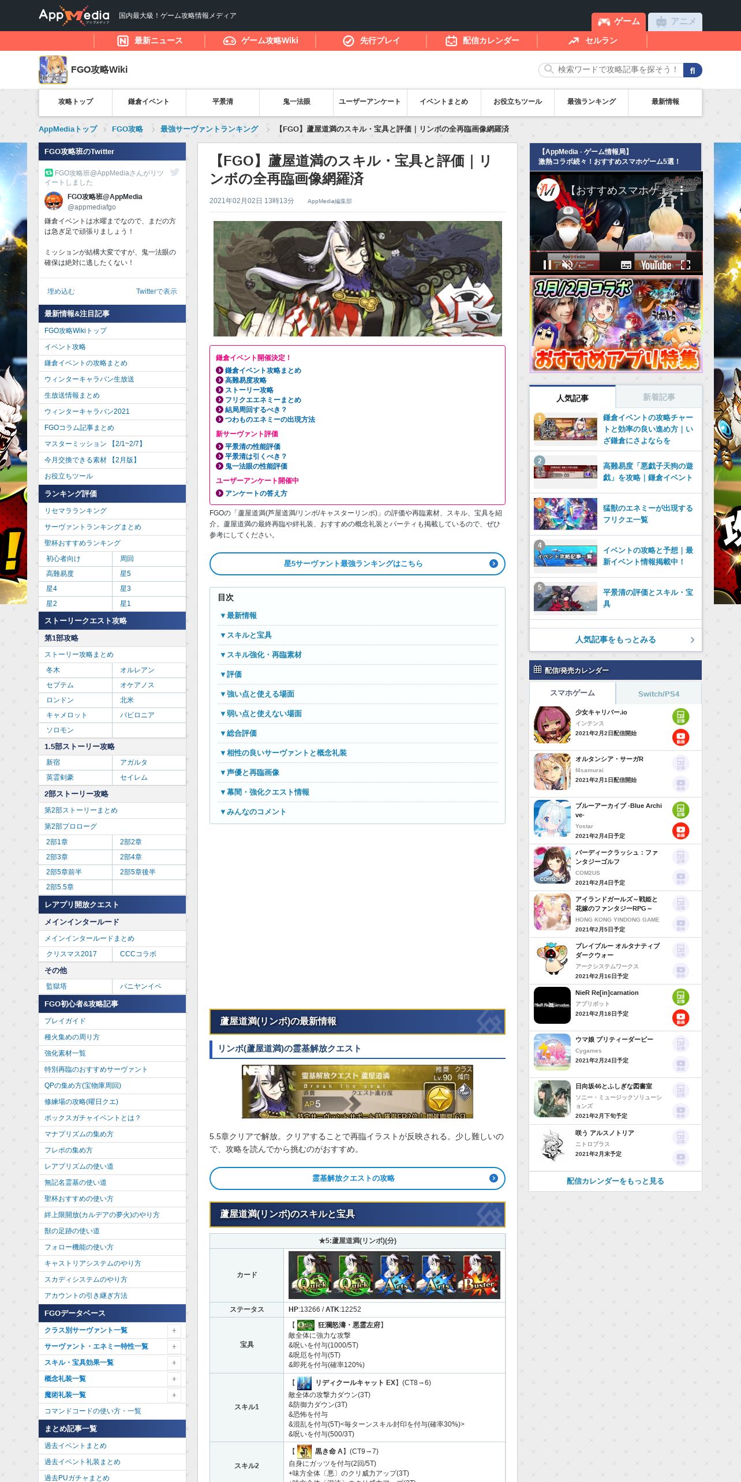Viewport: 741px width, 1482px height.
Task: Open おすすめアプリ特集 banner
Action: click(x=616, y=324)
